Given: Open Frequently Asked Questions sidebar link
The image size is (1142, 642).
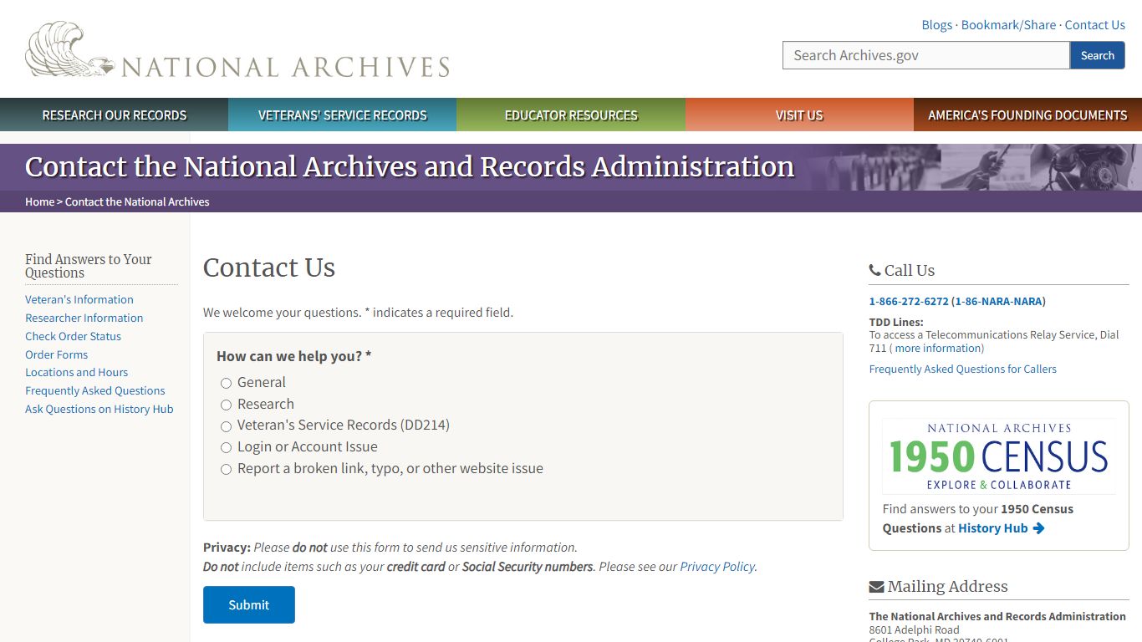Looking at the screenshot, I should click(x=94, y=390).
